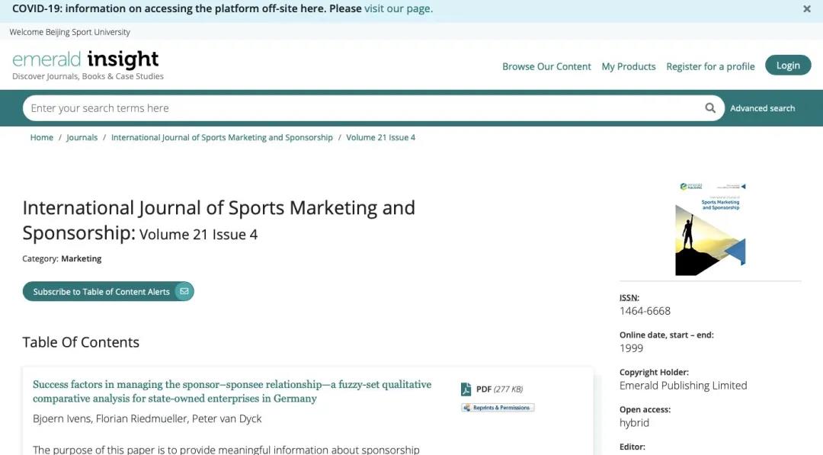Image resolution: width=823 pixels, height=455 pixels.
Task: Click the online date value 1999
Action: tap(631, 348)
